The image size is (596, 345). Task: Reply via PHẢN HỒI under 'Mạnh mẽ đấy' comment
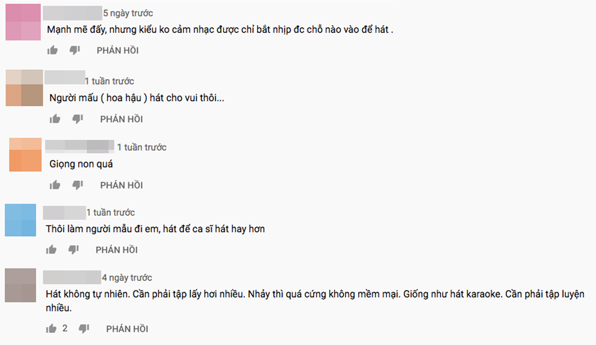(x=117, y=51)
